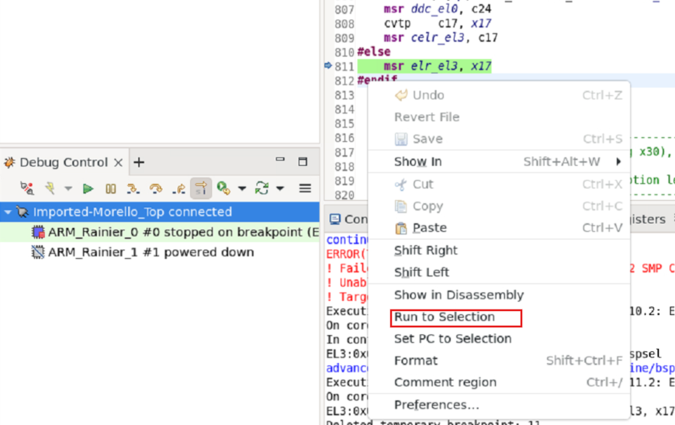675x425 pixels.
Task: Collapse the Imported-Morello_Top connection tree
Action: (x=8, y=212)
